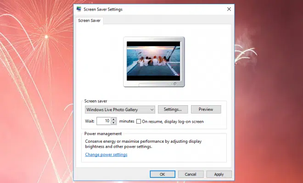Image resolution: width=303 pixels, height=183 pixels.
Task: Decrease wait time with down arrow
Action: (x=114, y=123)
